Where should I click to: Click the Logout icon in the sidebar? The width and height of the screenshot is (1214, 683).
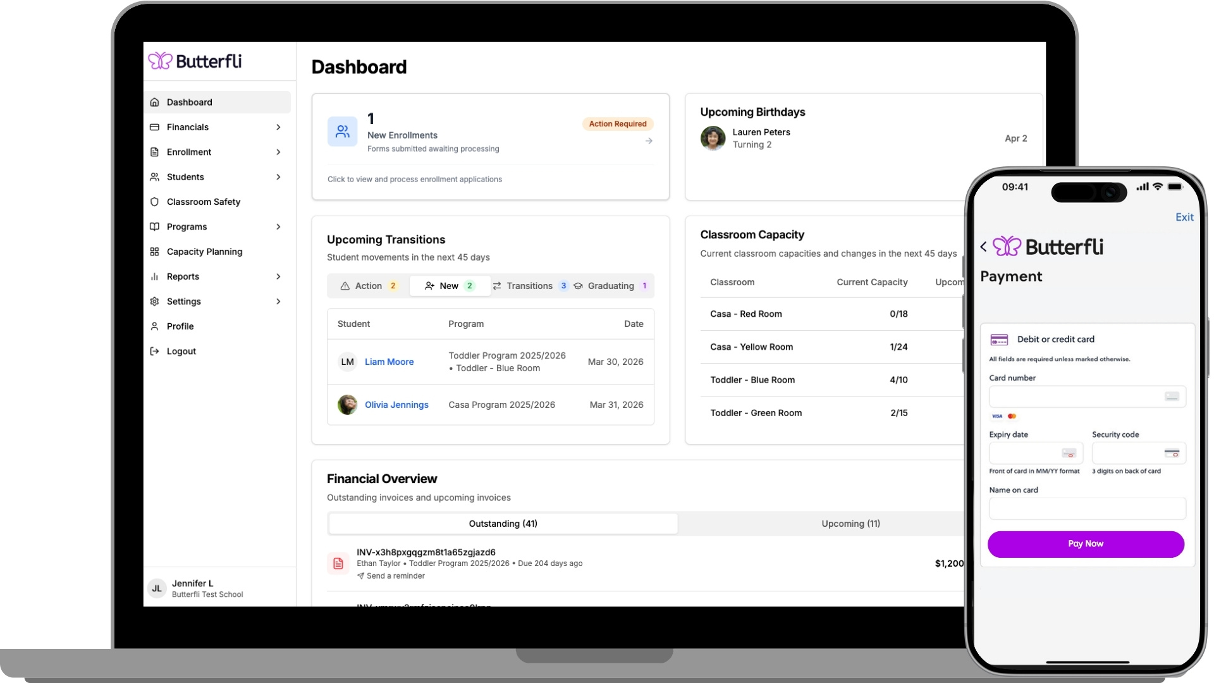pyautogui.click(x=154, y=351)
